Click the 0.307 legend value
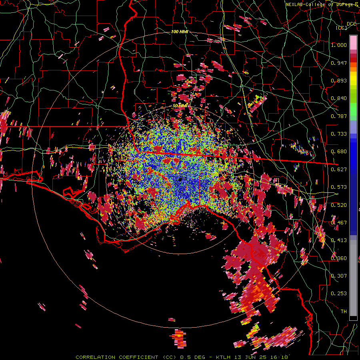The image size is (360, 360). click(339, 276)
